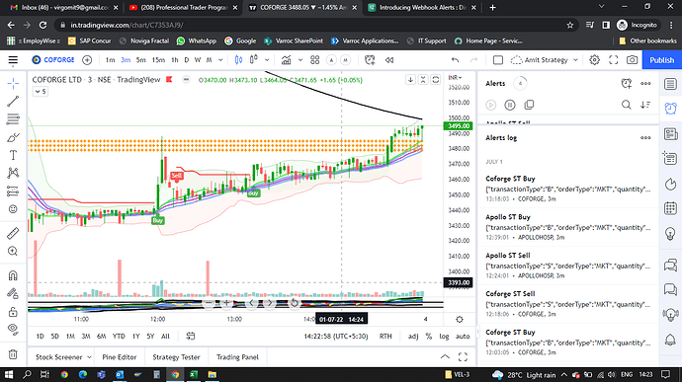Image resolution: width=682 pixels, height=382 pixels.
Task: Toggle percent scale on price axis
Action: click(x=428, y=336)
